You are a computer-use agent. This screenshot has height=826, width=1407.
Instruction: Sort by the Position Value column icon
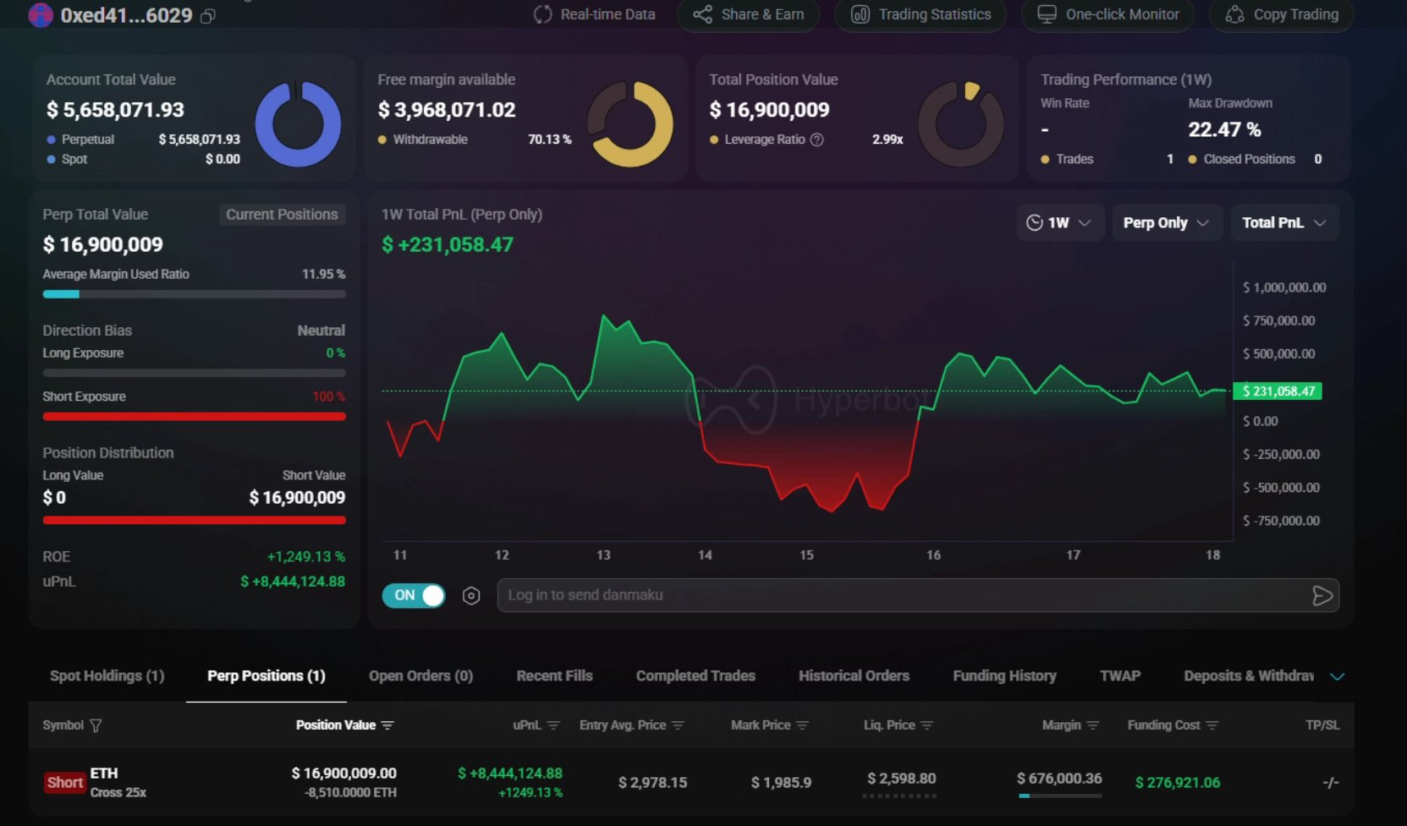[387, 725]
